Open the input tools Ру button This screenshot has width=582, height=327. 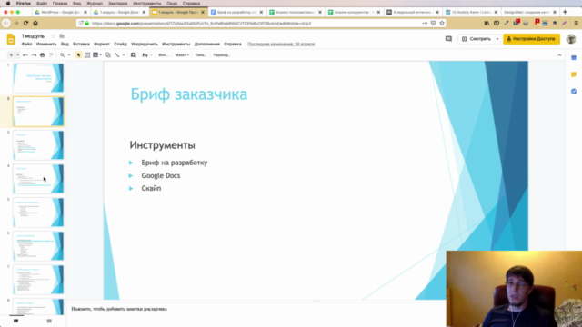coord(145,54)
